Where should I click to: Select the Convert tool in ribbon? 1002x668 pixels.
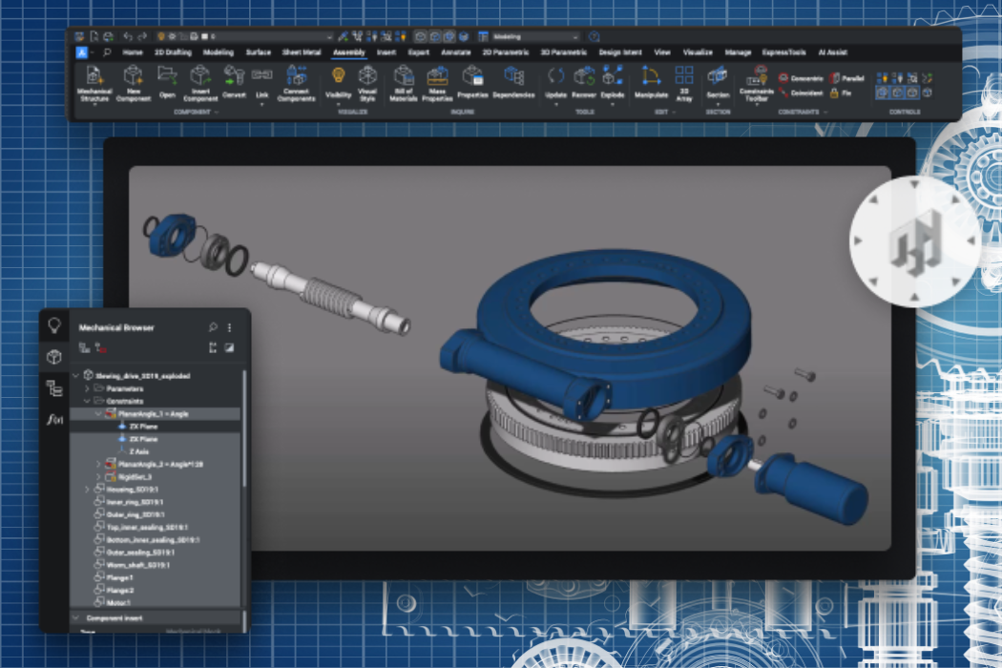coord(234,83)
